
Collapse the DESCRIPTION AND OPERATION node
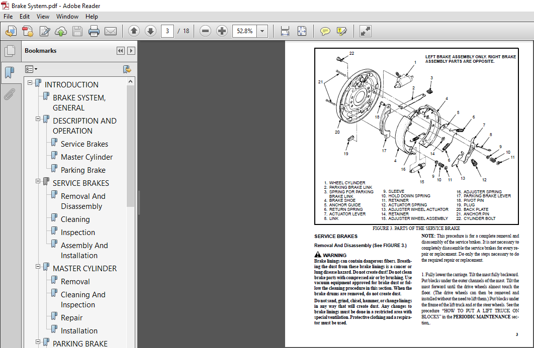[x=38, y=119]
